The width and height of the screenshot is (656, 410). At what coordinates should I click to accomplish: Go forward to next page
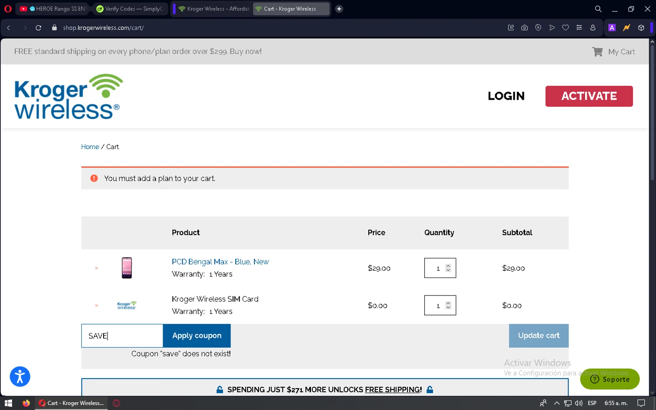tap(25, 28)
